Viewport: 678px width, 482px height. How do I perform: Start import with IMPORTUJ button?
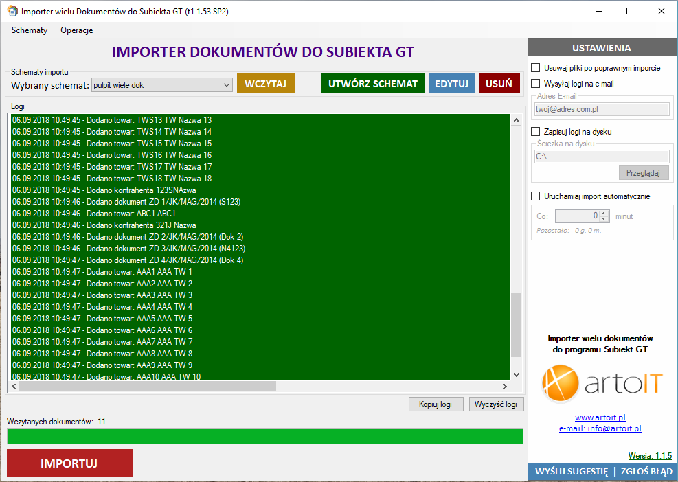click(x=70, y=463)
